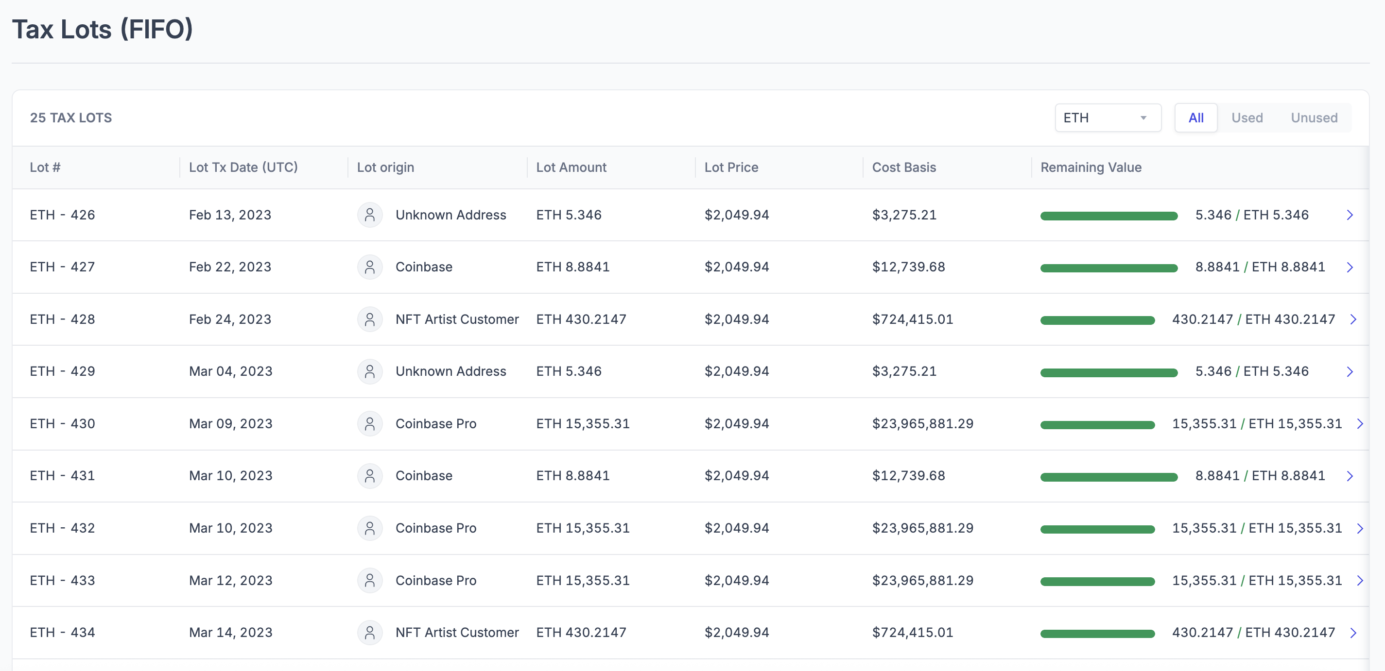Expand lot ETH - 432 with chevron
The width and height of the screenshot is (1385, 671).
tap(1360, 528)
